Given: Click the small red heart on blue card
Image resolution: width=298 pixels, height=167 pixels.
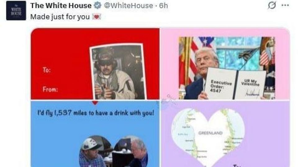Looking at the screenshot, I should click(95, 103).
